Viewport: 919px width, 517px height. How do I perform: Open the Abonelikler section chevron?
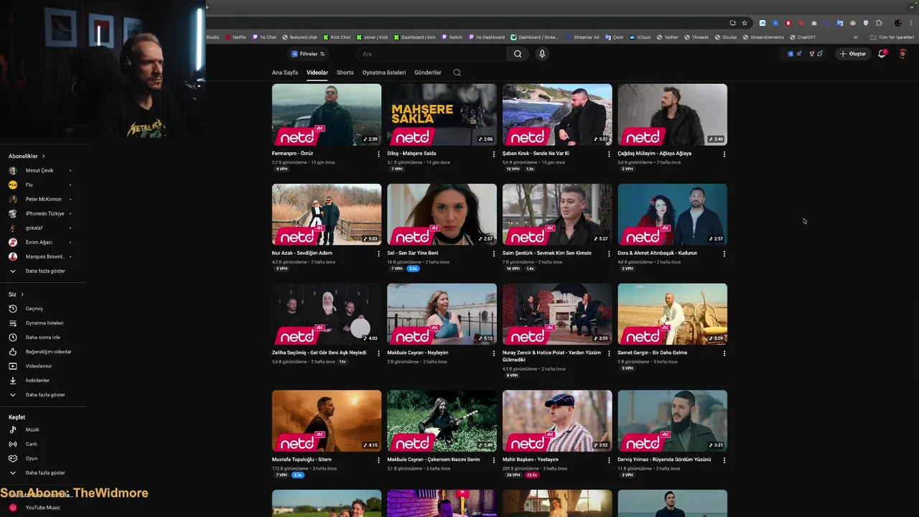[x=43, y=156]
